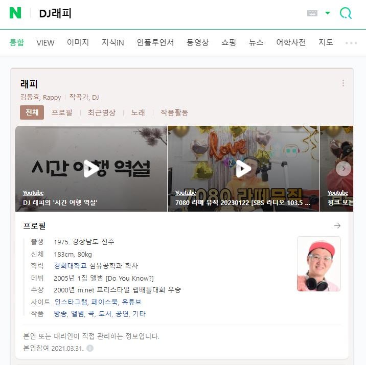
Task: Expand the search options dropdown arrow
Action: click(328, 13)
